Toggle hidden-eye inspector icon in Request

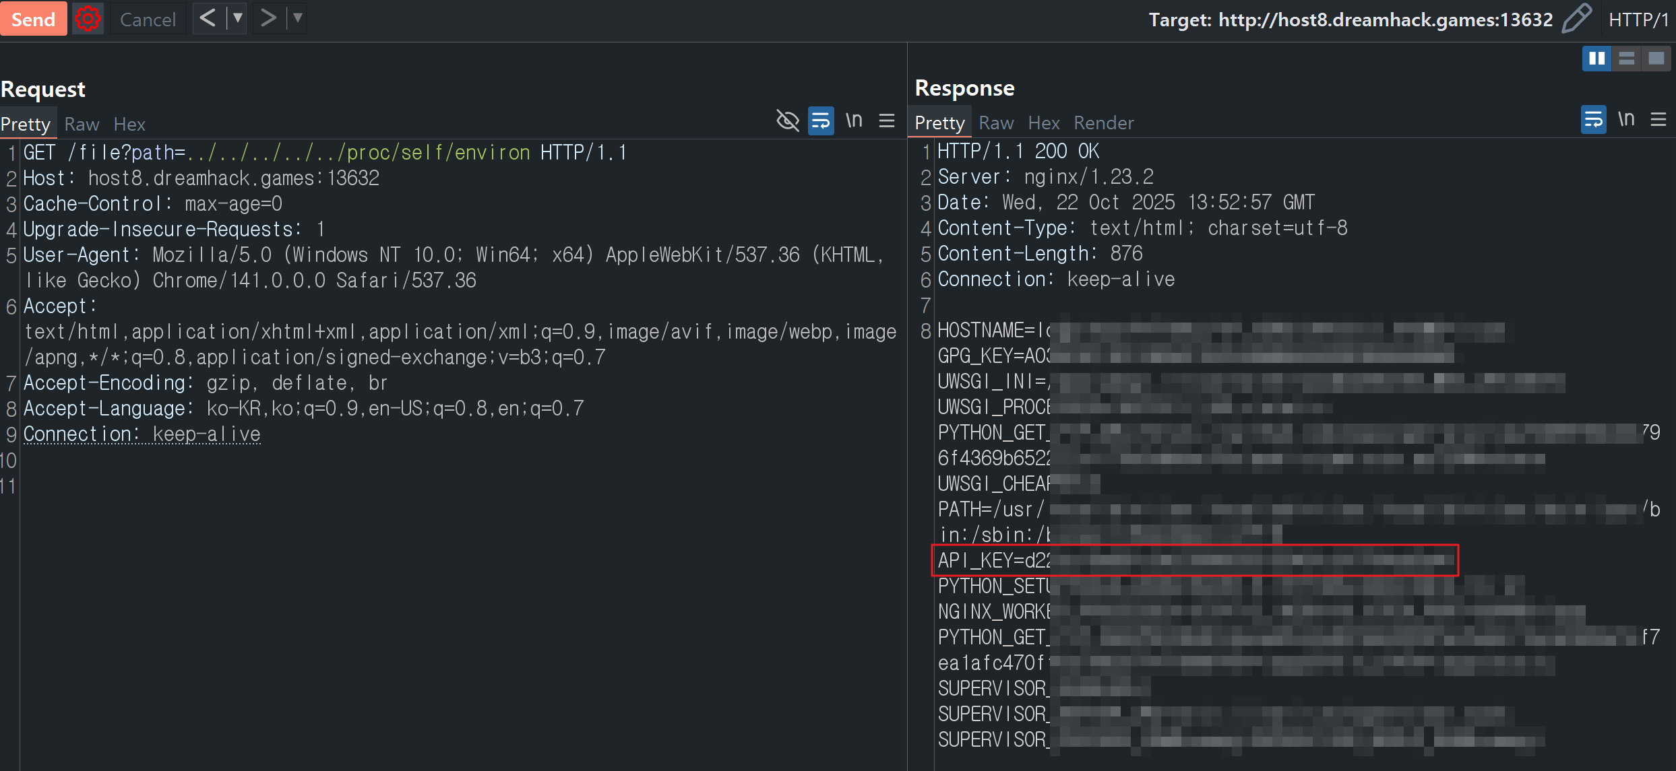tap(787, 121)
